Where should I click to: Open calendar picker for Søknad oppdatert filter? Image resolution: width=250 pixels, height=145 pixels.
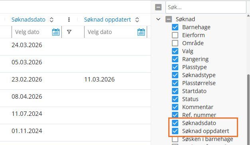(x=141, y=32)
